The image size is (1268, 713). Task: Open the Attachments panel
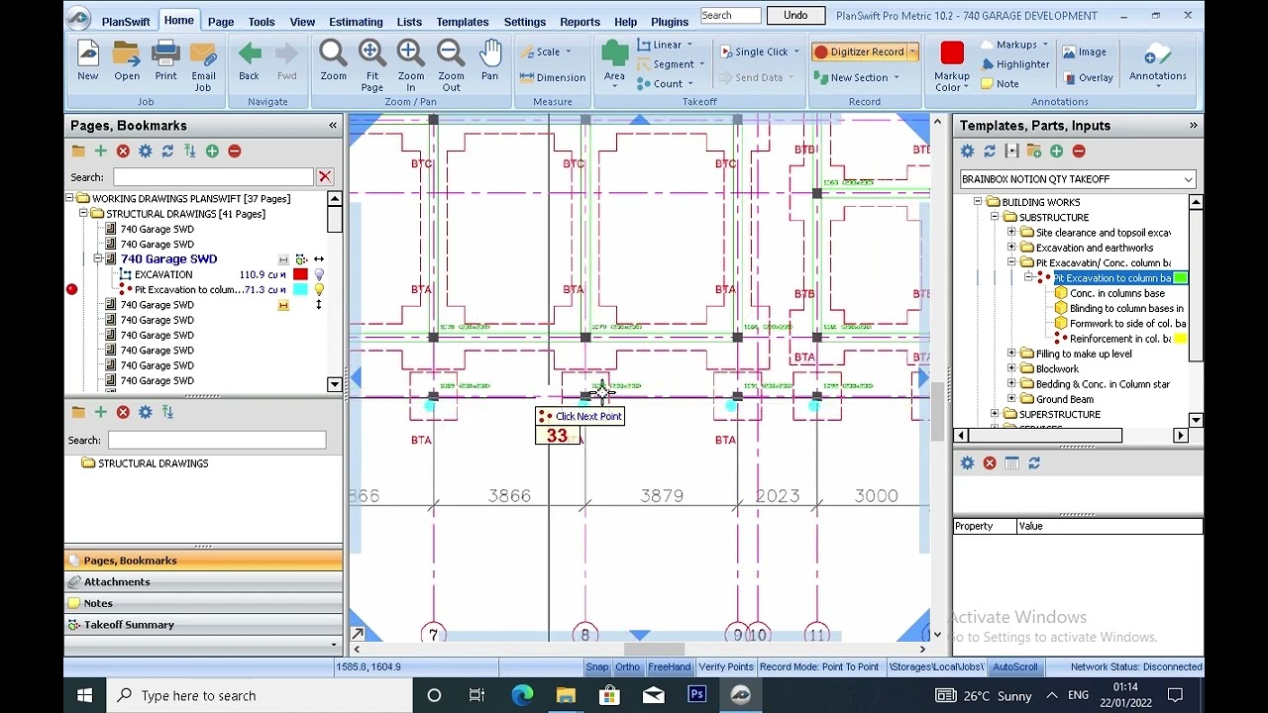(x=203, y=582)
